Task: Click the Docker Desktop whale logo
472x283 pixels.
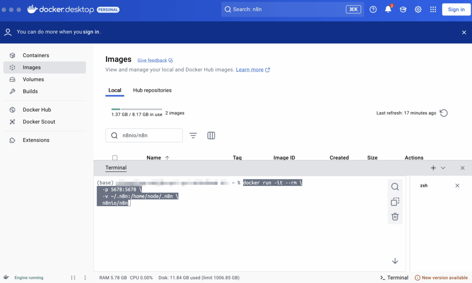Action: pyautogui.click(x=32, y=9)
